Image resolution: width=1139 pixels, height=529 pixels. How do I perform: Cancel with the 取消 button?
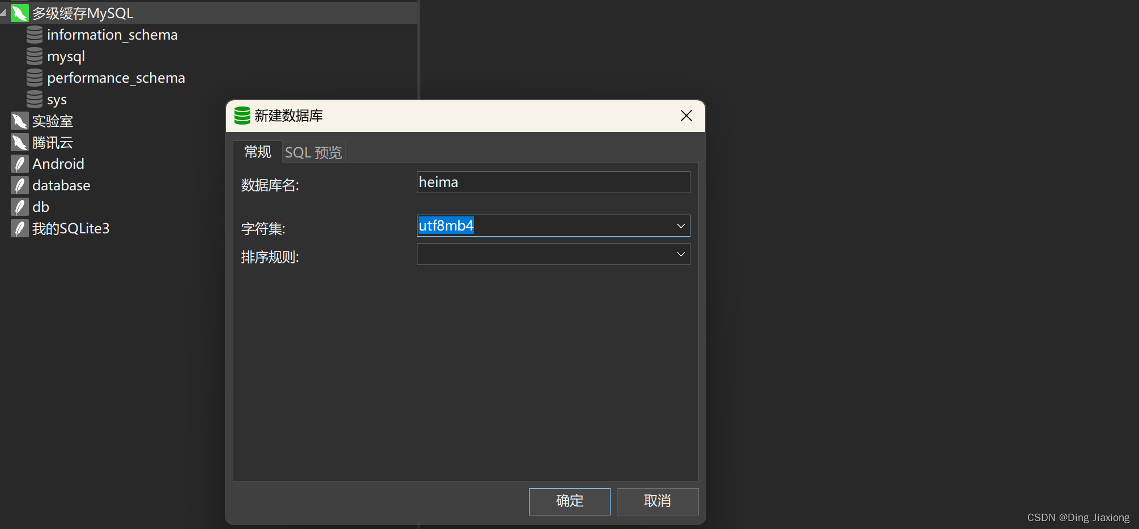click(x=658, y=501)
